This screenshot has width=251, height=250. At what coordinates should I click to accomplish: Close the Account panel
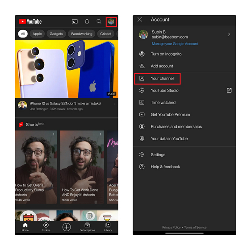tap(140, 20)
